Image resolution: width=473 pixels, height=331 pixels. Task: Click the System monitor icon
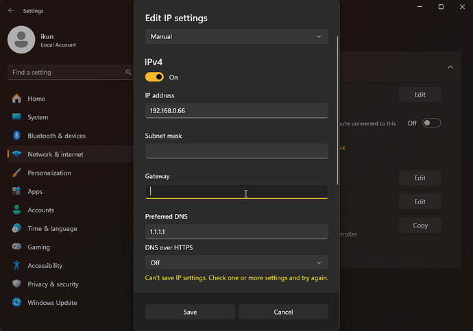click(16, 117)
